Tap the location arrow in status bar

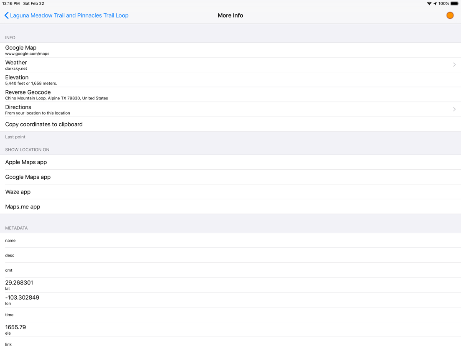tap(435, 3)
